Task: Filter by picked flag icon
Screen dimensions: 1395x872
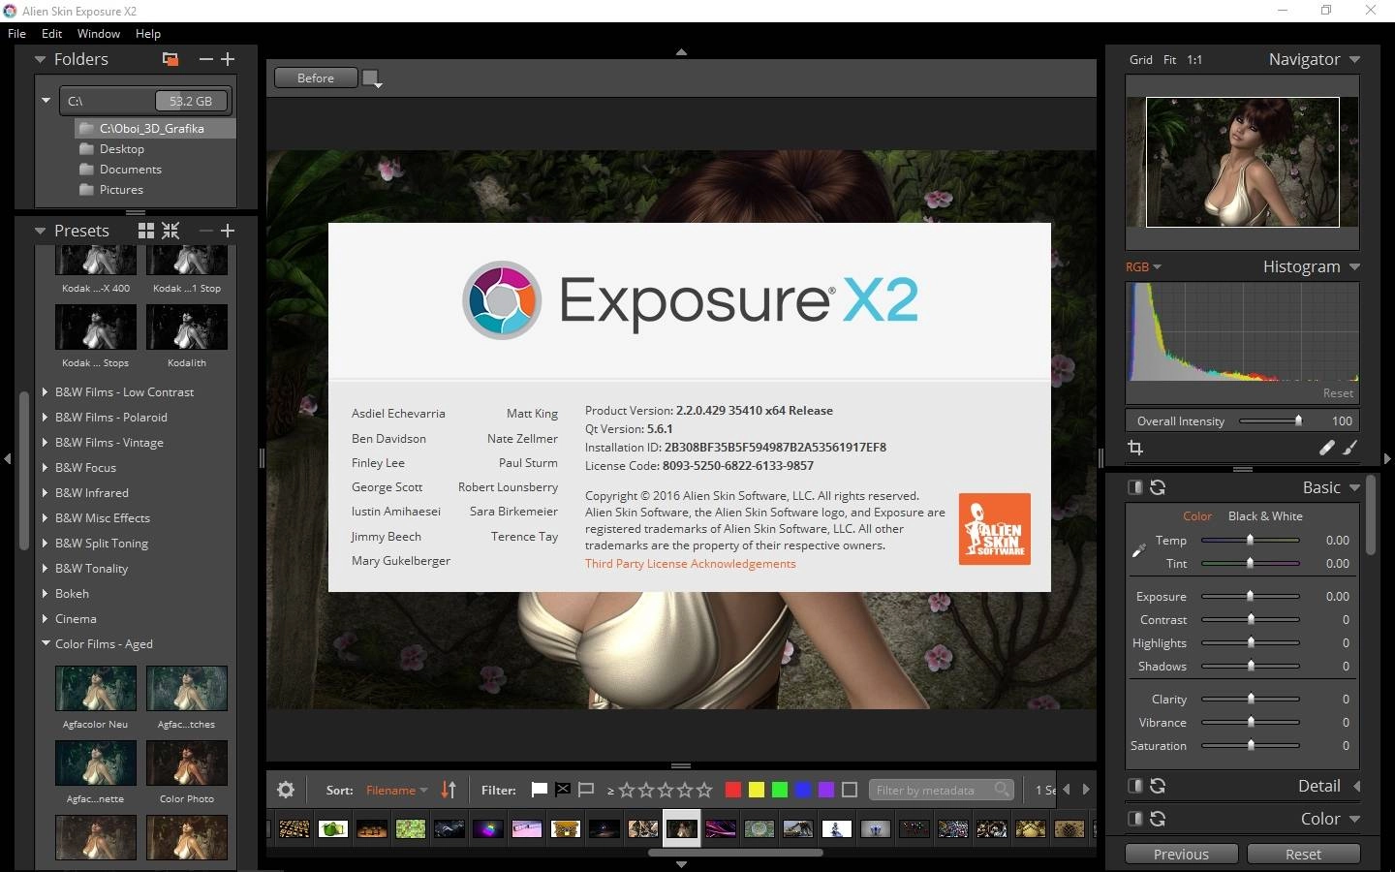Action: [540, 790]
